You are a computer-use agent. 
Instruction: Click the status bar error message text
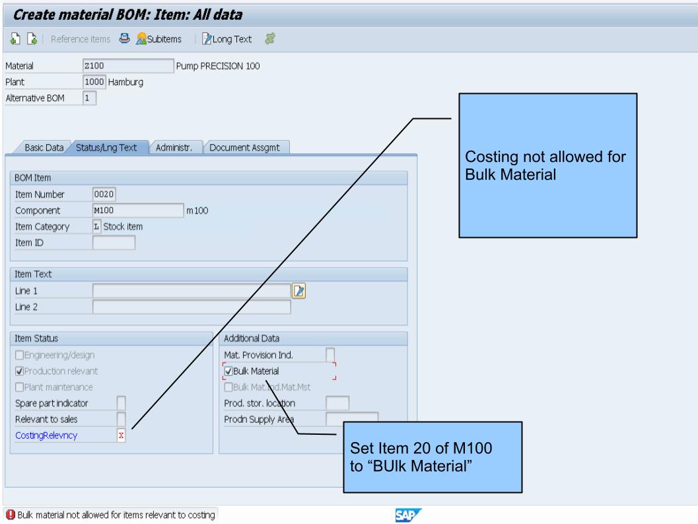[x=116, y=515]
